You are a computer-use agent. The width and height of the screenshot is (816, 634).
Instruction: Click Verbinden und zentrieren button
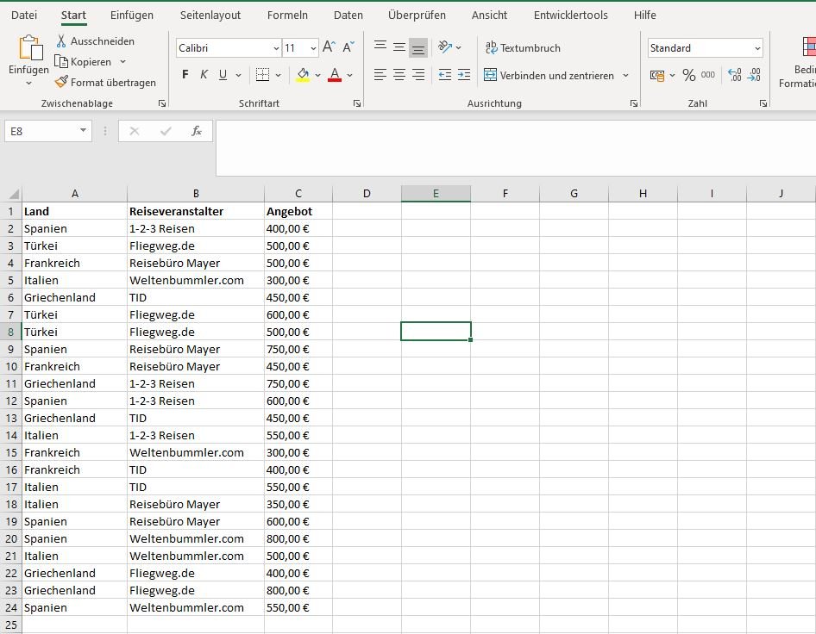click(549, 75)
